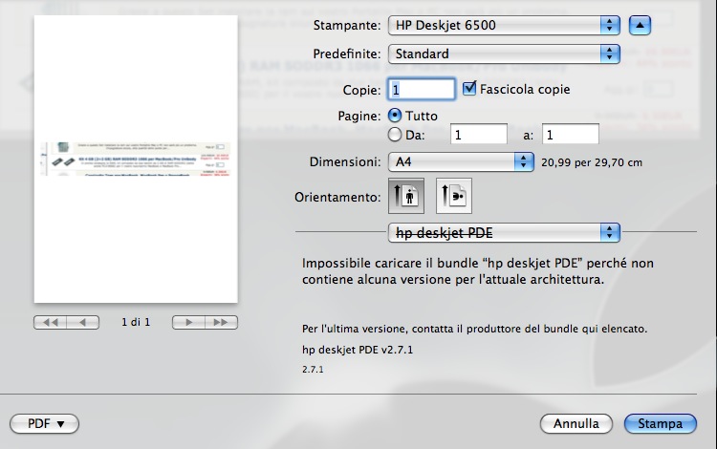Open the PDF menu button
This screenshot has height=449, width=717.
click(44, 424)
